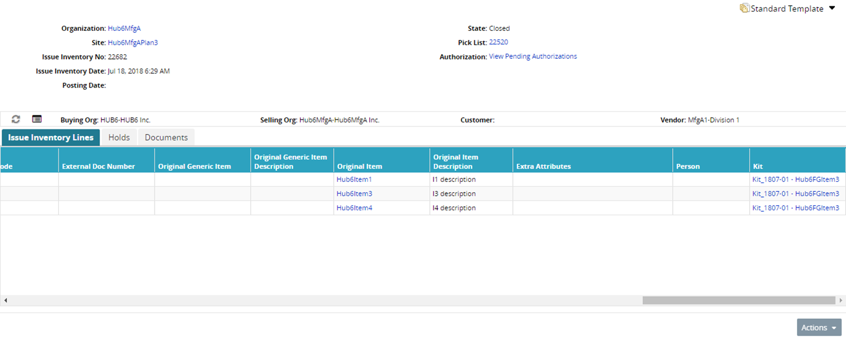Switch to the Holds tab
The height and width of the screenshot is (341, 846).
click(119, 138)
